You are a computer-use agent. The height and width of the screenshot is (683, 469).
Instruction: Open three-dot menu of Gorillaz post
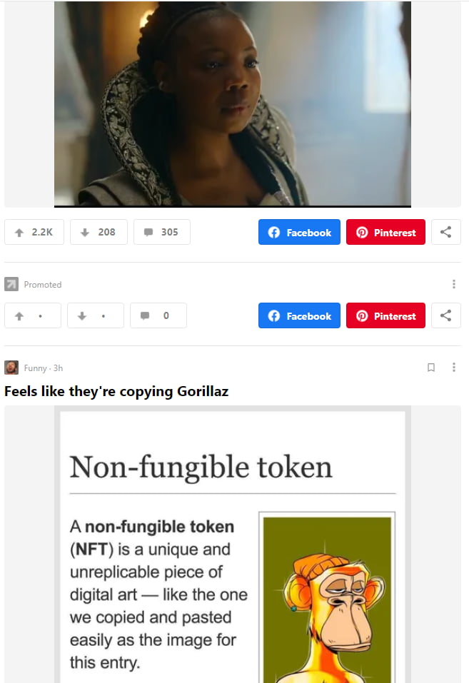pyautogui.click(x=454, y=368)
